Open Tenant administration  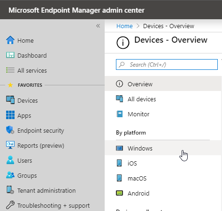coord(41,190)
